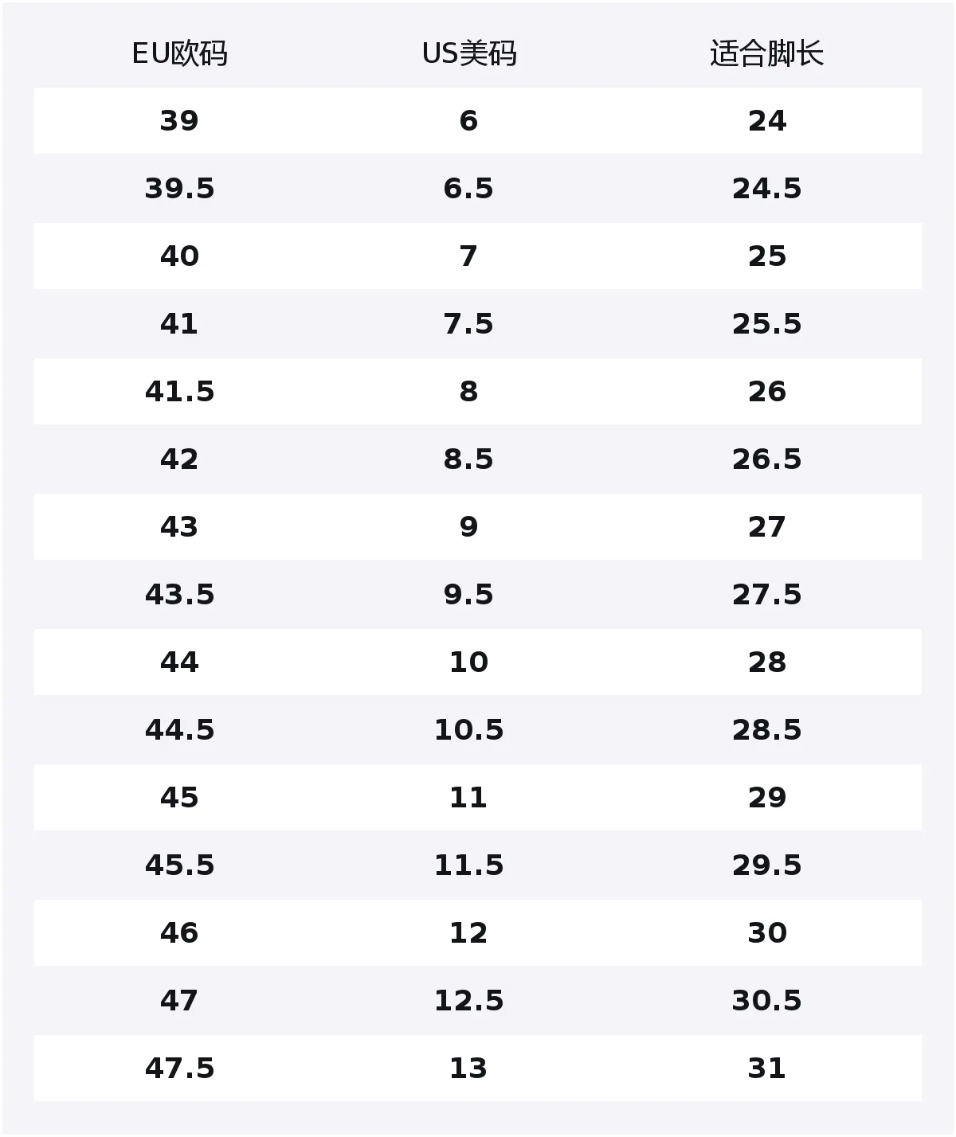
Task: Click the EU欧码 column header
Action: 179,53
